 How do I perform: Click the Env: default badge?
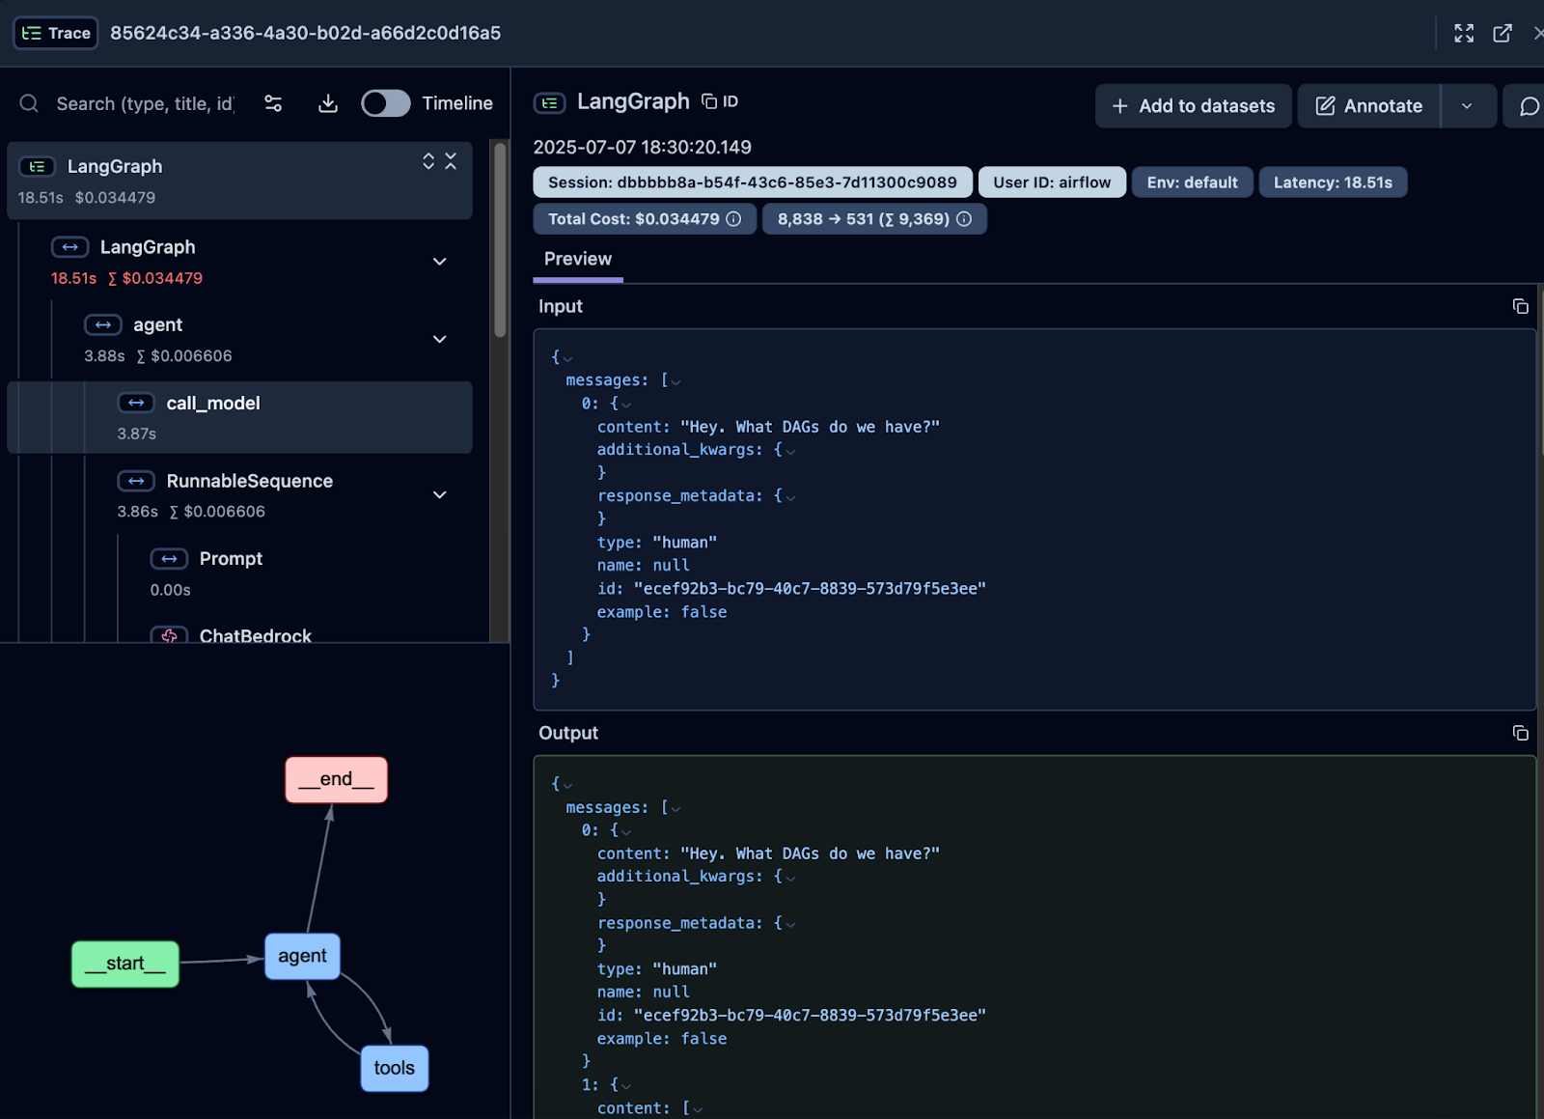click(x=1192, y=182)
